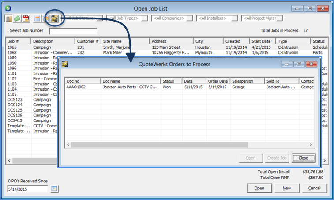The height and width of the screenshot is (200, 334).
Task: Click Doc Name column header
Action: 131,81
